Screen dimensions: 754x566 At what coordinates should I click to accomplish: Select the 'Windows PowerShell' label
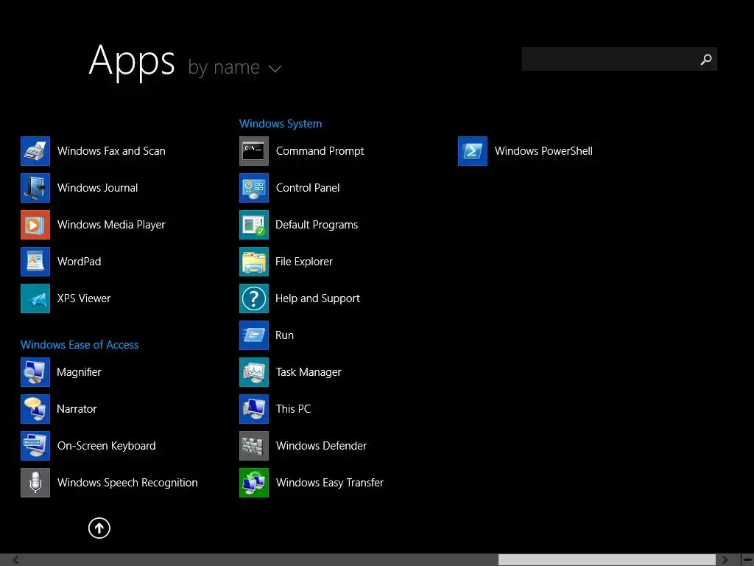tap(543, 151)
